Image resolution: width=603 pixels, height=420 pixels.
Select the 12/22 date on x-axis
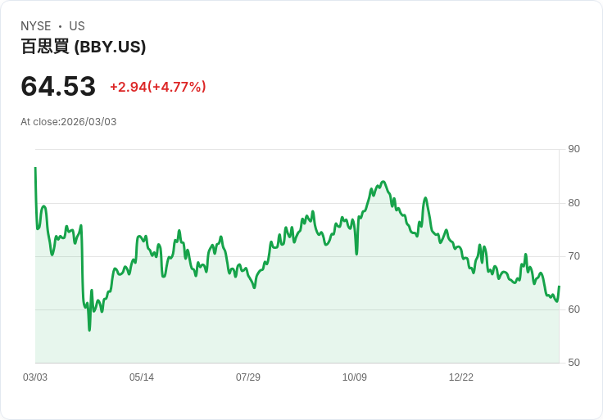[461, 377]
